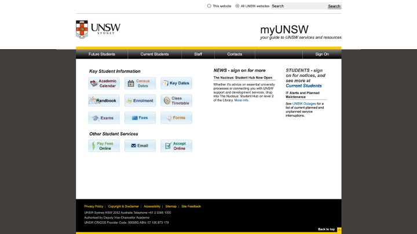Open the Handbook icon button

pos(104,101)
